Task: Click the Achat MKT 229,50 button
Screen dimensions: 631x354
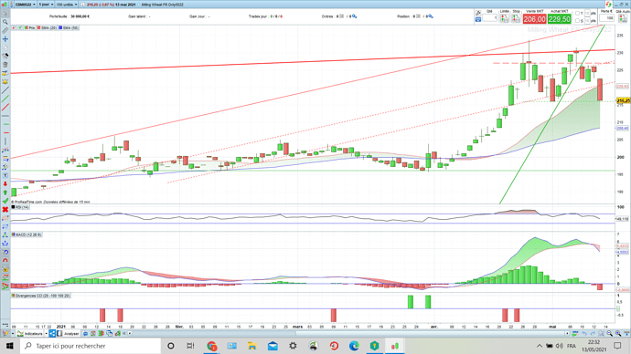Action: pos(559,19)
